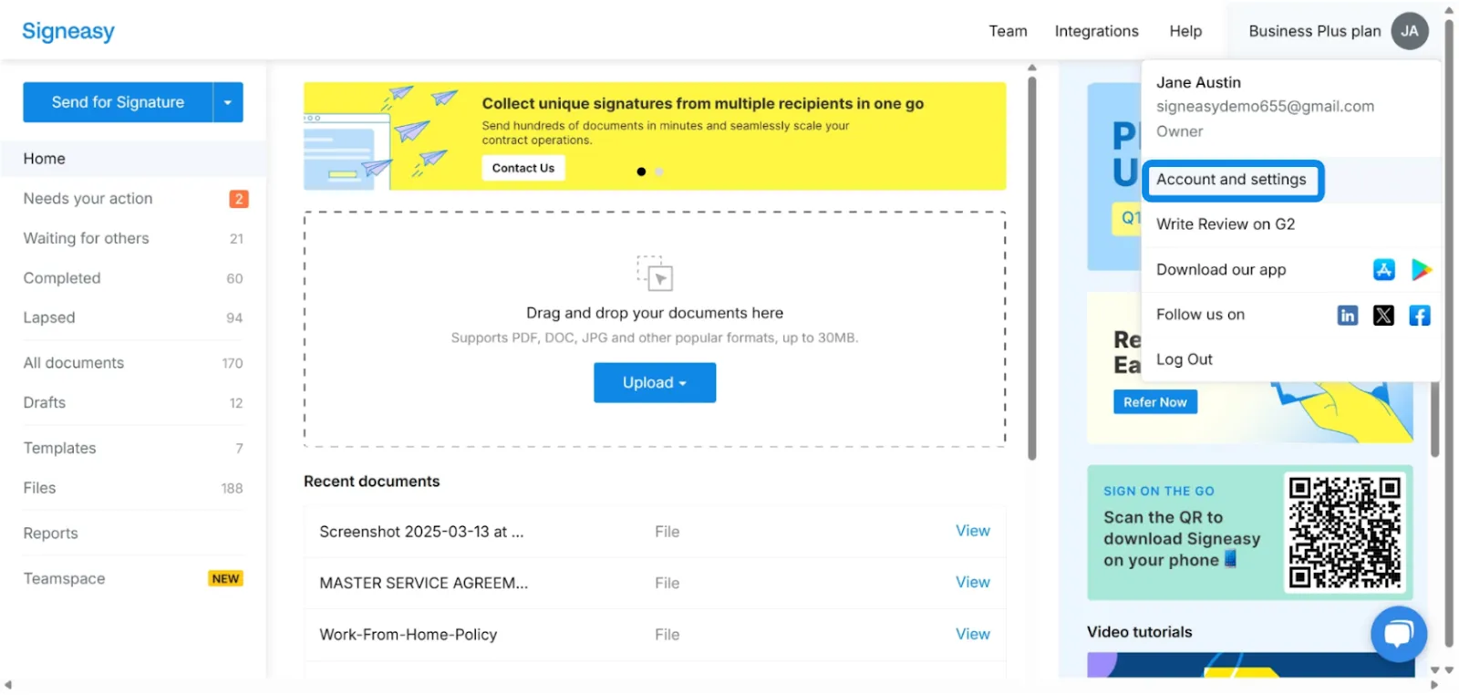
Task: Click the Signeasy download QR code
Action: 1345,532
